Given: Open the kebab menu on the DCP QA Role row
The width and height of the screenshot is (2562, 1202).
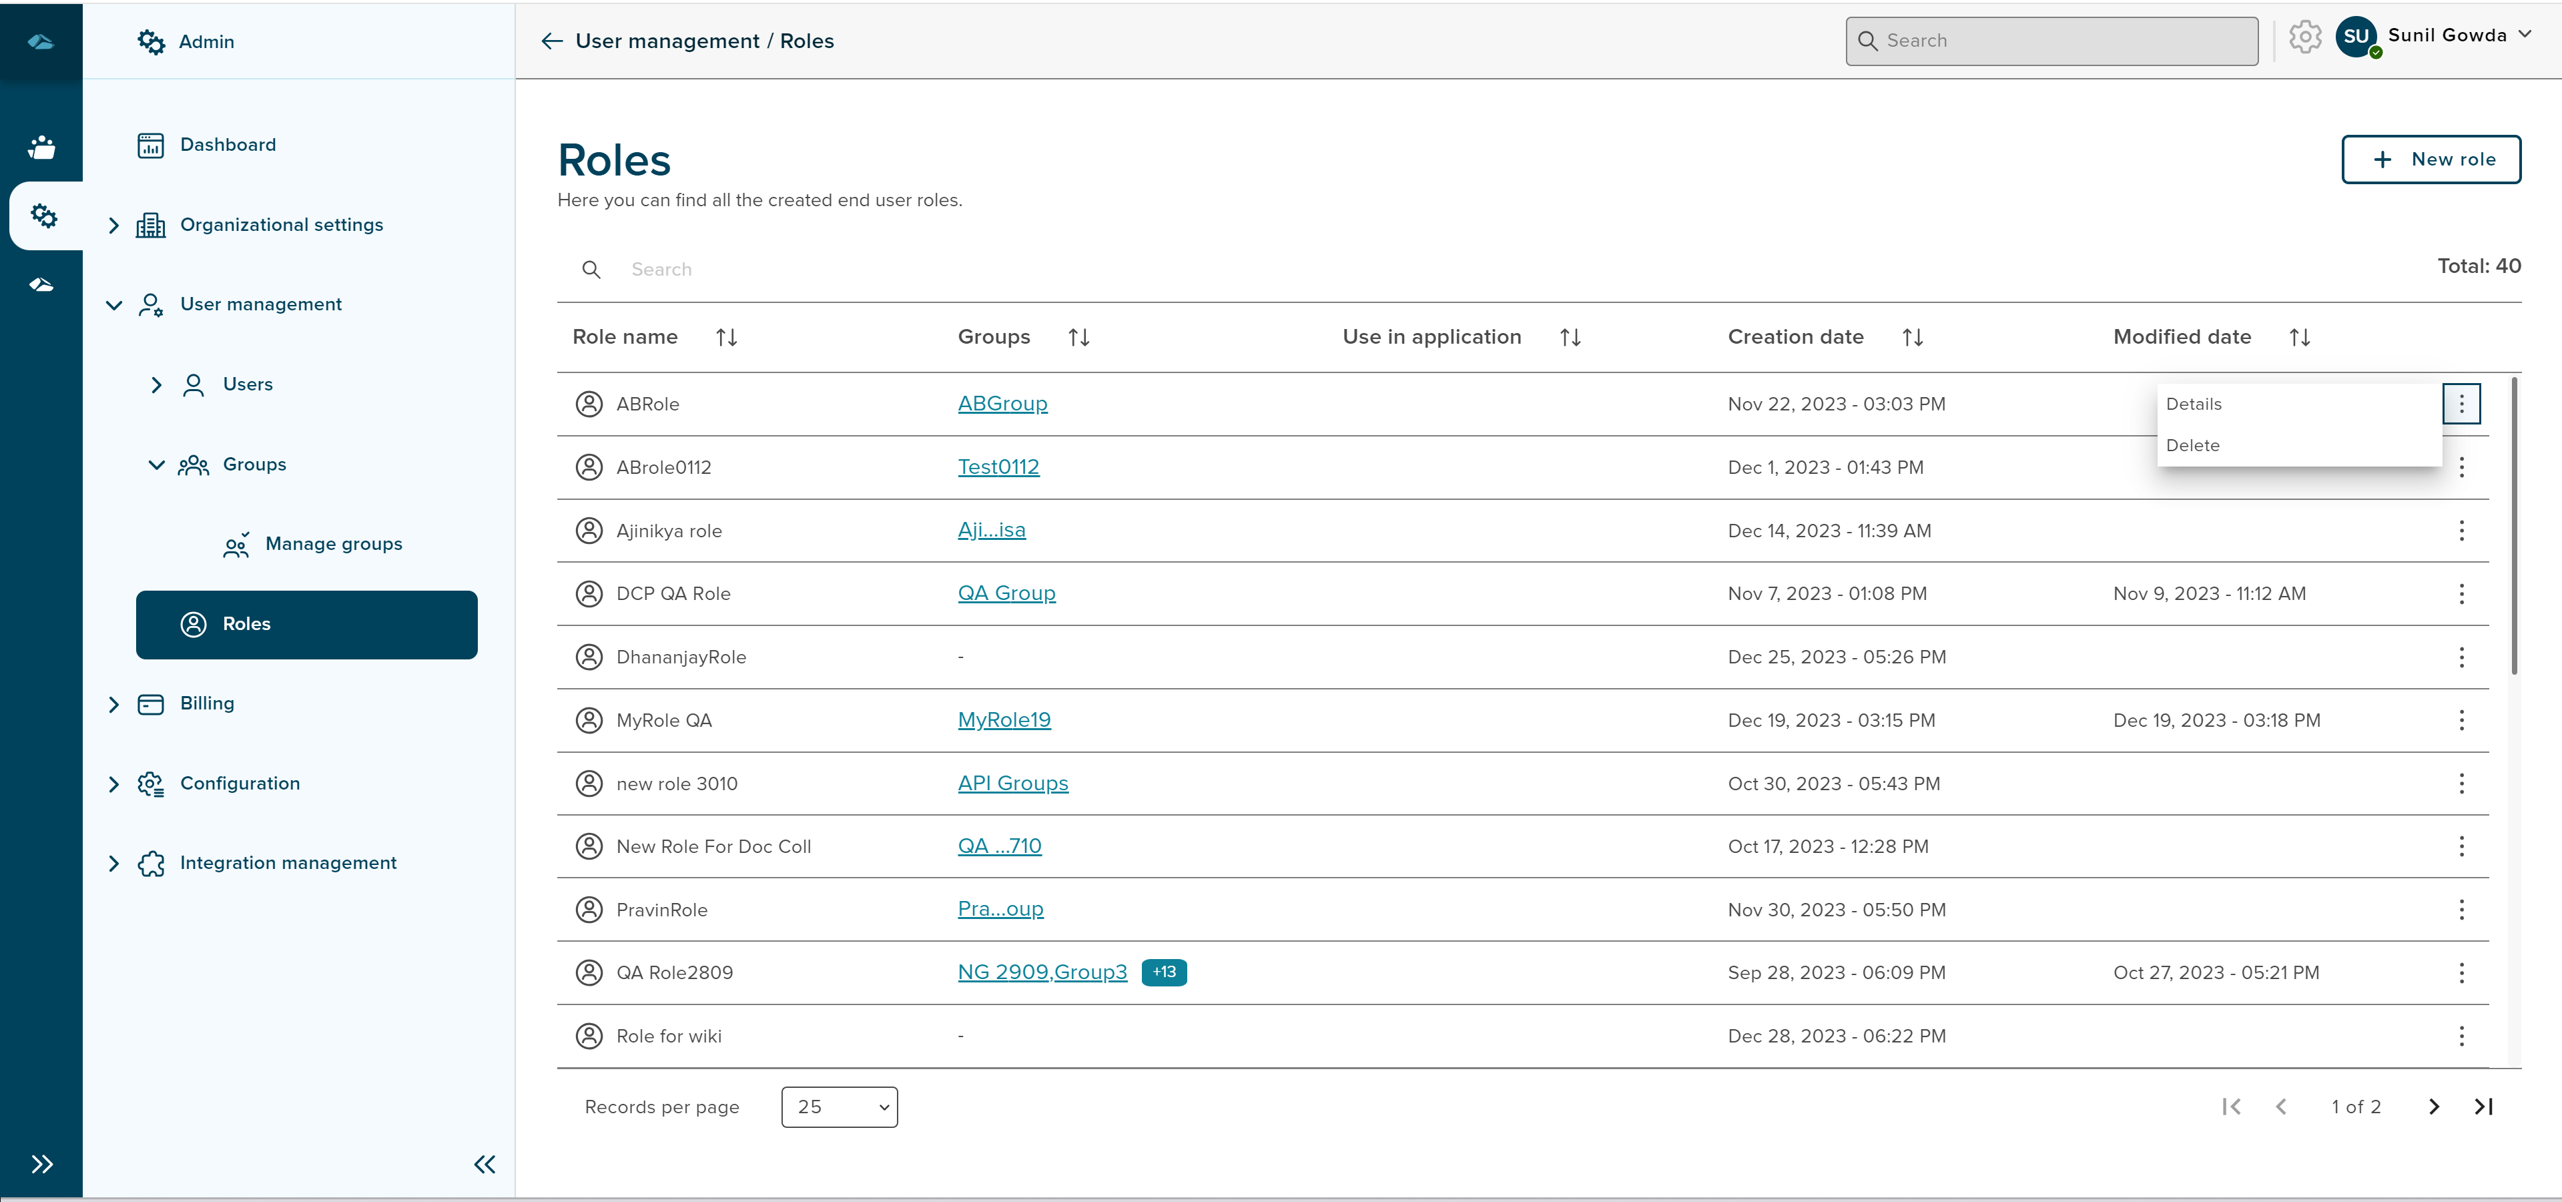Looking at the screenshot, I should tap(2463, 594).
